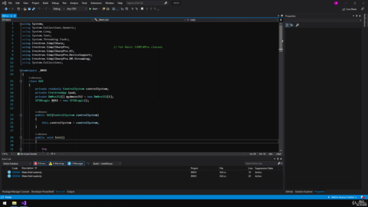This screenshot has height=207, width=368.
Task: Pin the Properties panel with auto-hide icon
Action: click(x=356, y=16)
